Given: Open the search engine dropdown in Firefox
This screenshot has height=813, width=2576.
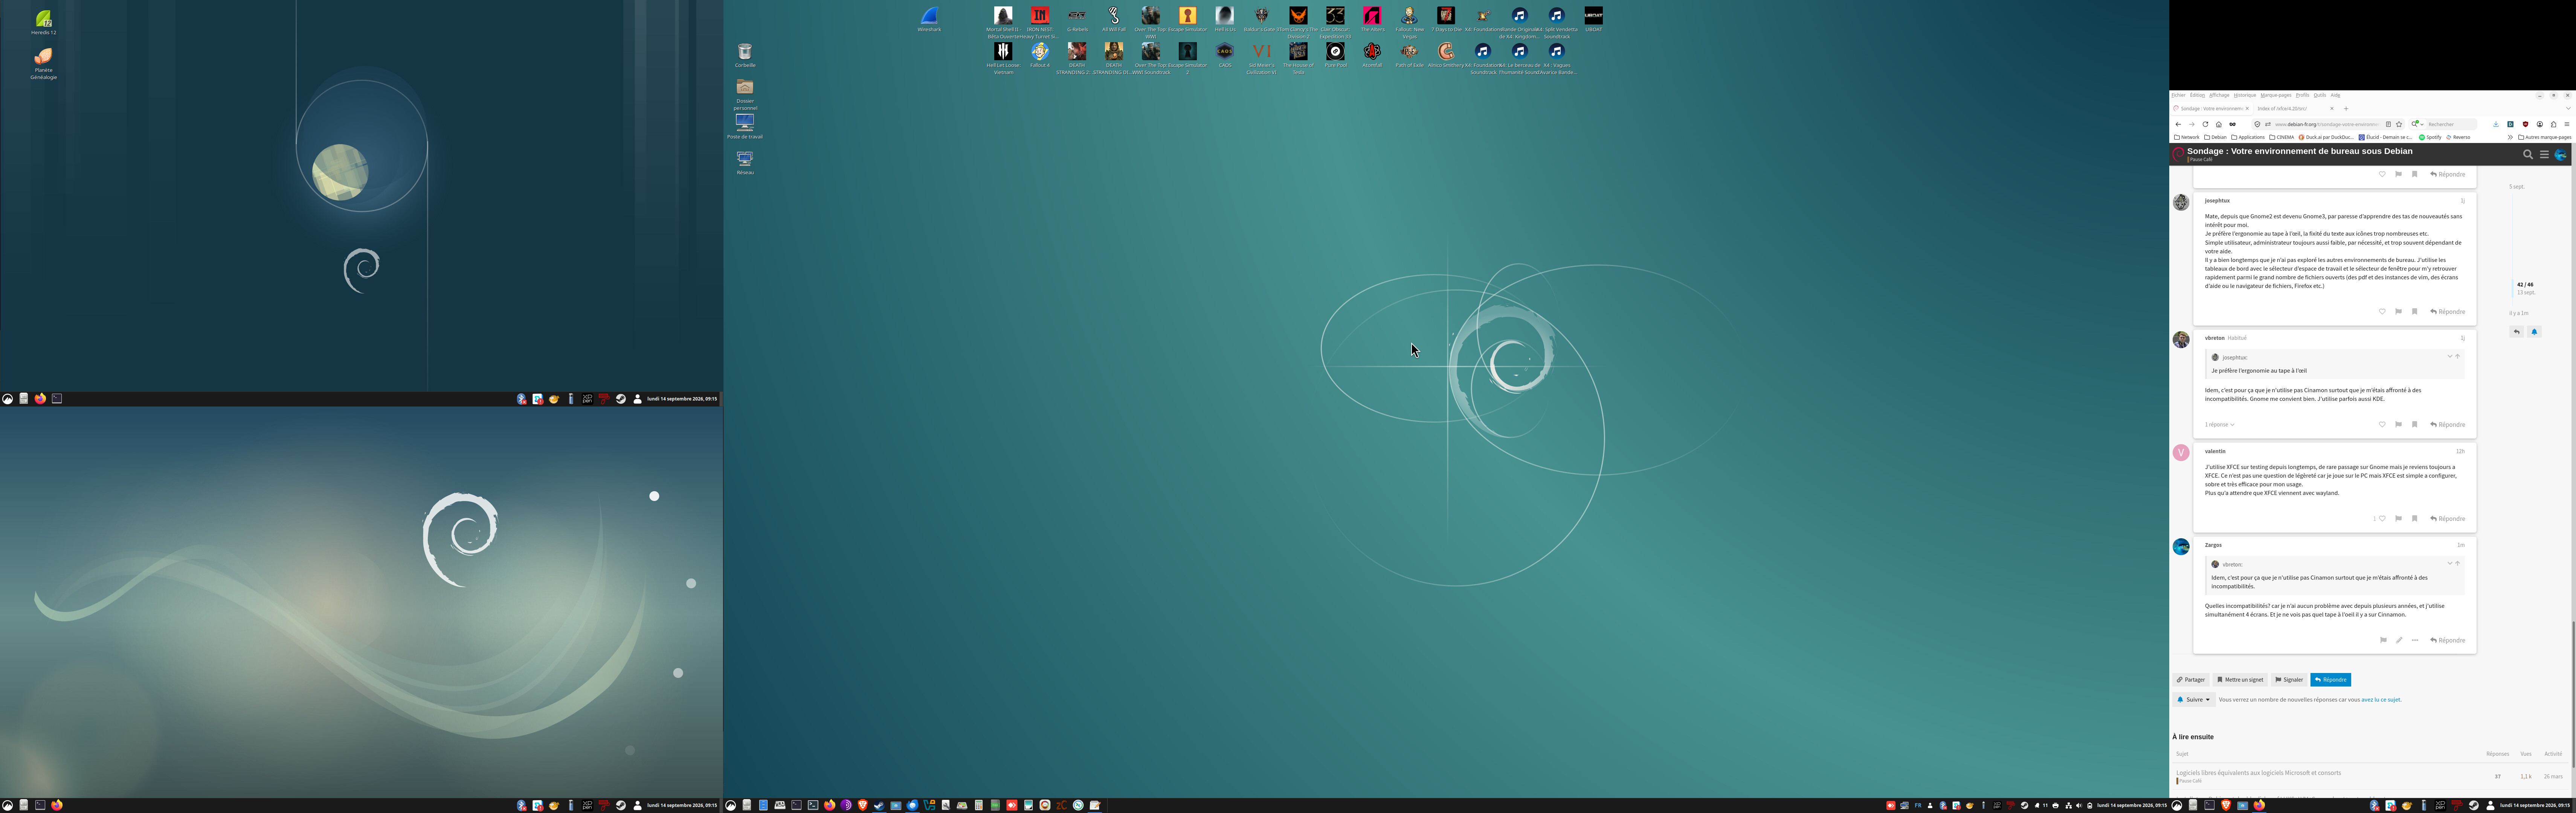Looking at the screenshot, I should point(2417,124).
